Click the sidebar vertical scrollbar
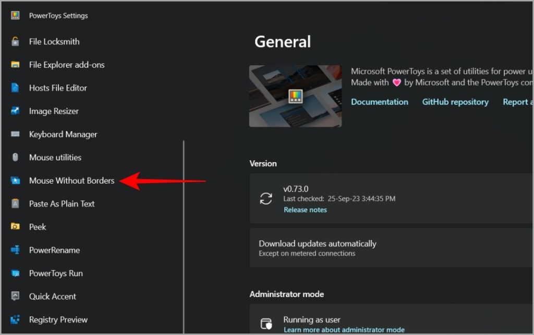This screenshot has width=534, height=335. pyautogui.click(x=184, y=236)
